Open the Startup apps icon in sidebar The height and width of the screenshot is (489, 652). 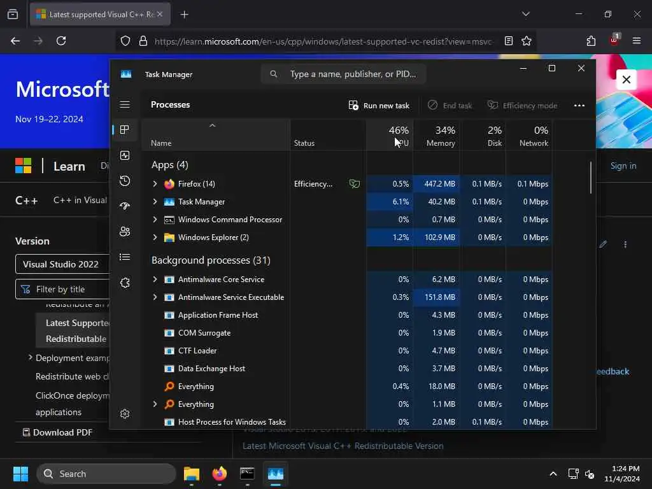125,206
